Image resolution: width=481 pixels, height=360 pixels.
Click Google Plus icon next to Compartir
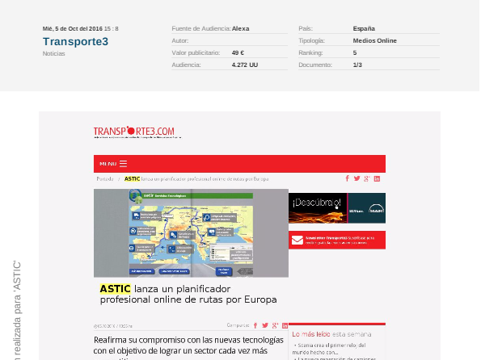[275, 325]
